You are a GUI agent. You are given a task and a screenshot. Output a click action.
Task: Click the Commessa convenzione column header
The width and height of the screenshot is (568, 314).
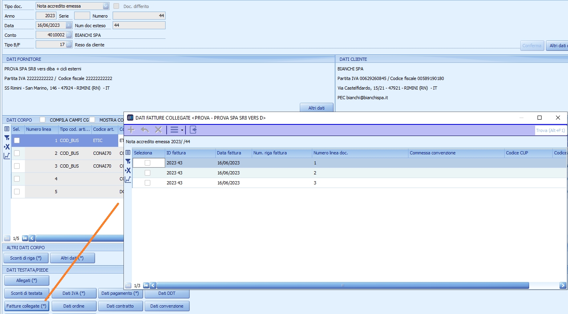[x=456, y=153]
